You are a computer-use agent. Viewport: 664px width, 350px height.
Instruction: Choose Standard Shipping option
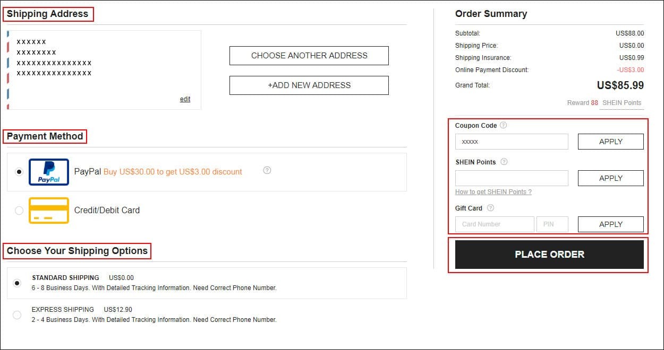coord(16,283)
